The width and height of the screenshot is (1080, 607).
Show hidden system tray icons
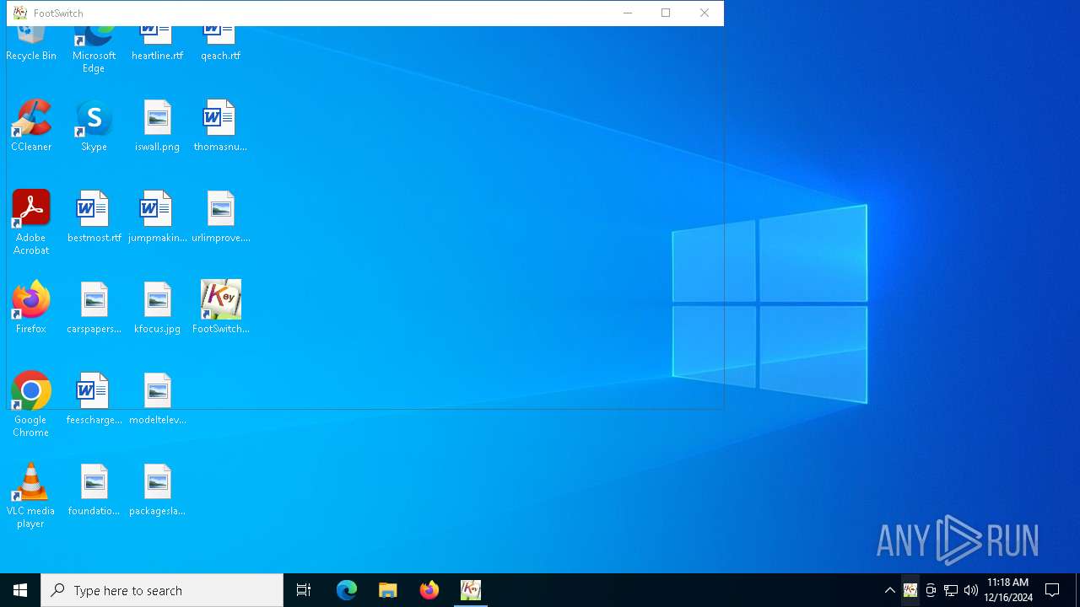coord(889,590)
